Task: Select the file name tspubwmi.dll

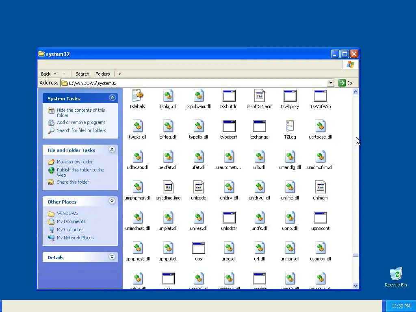Action: coord(198,106)
